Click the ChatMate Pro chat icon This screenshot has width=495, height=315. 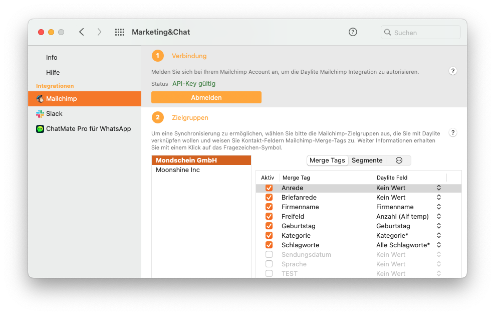(x=40, y=129)
